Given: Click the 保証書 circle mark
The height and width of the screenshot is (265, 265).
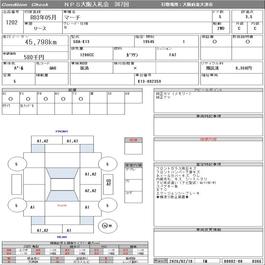Looking at the screenshot, I should point(215,42).
